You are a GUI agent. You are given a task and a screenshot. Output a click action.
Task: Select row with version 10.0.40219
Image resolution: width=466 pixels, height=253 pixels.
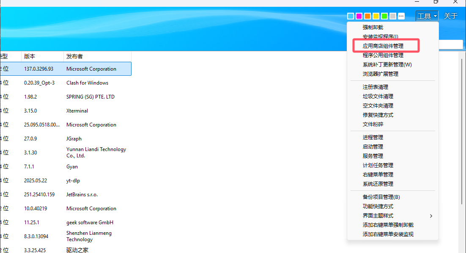click(66, 209)
